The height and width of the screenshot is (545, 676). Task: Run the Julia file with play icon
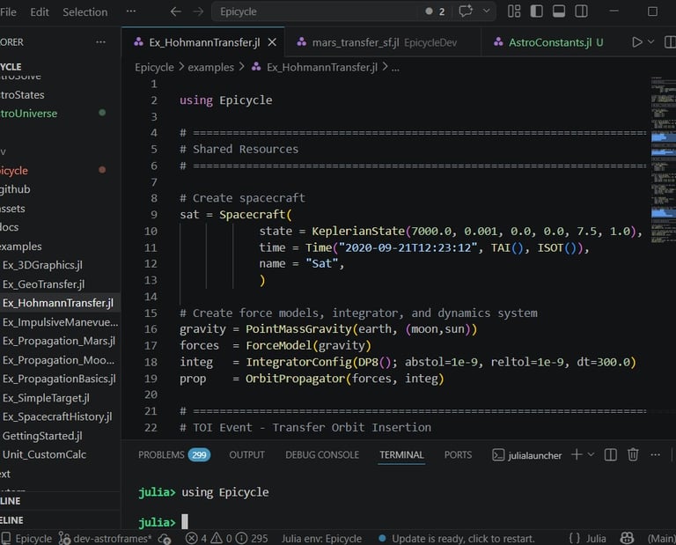(x=637, y=42)
